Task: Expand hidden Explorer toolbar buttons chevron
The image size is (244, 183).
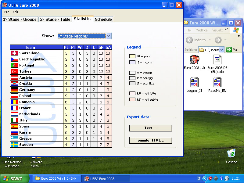Action: [x=239, y=36]
